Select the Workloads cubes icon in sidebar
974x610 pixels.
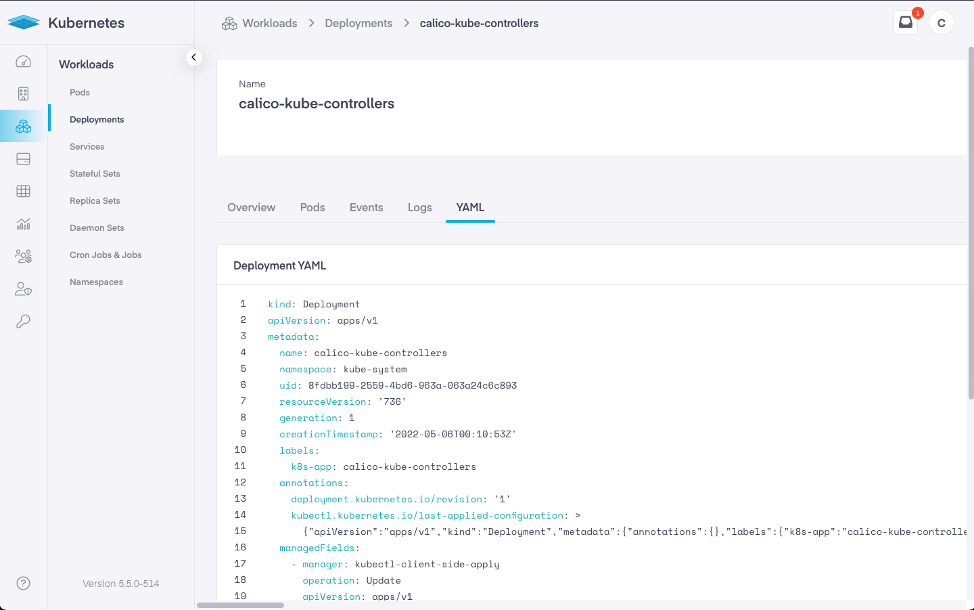24,127
